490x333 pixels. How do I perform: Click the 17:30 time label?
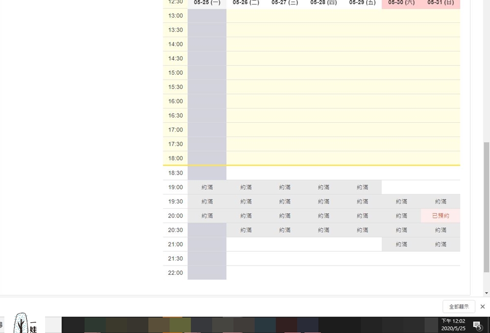click(175, 144)
